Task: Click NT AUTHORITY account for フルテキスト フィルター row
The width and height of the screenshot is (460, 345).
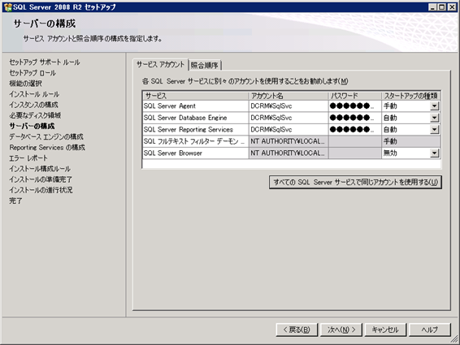Action: [x=289, y=141]
